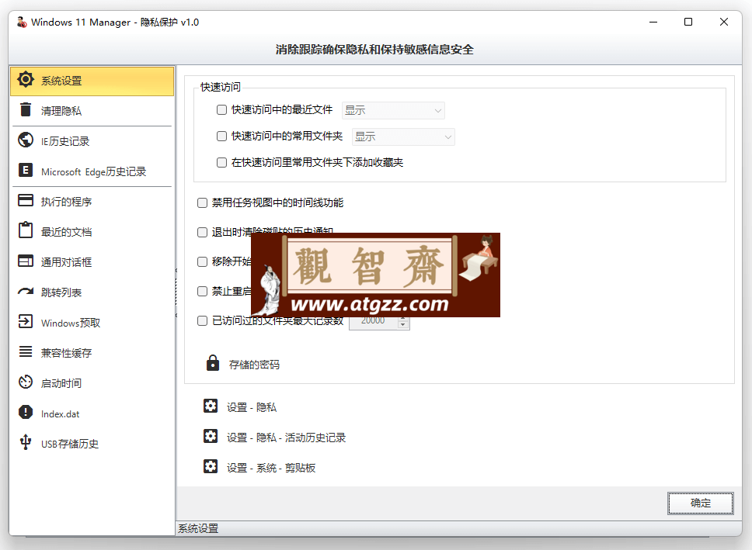Open 设置 - 系统 - 剪贴板 link

(271, 468)
